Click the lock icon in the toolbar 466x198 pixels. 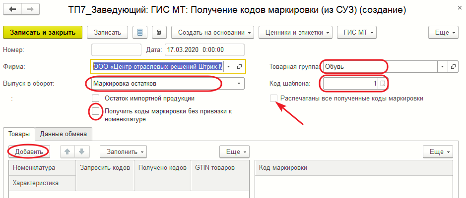pos(159,33)
